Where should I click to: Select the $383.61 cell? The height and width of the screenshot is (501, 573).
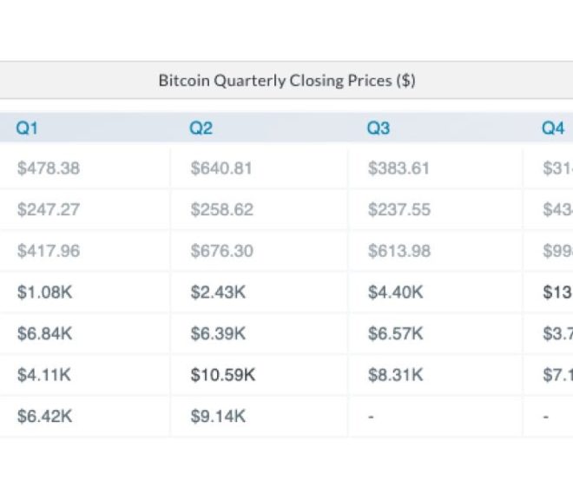pos(398,168)
